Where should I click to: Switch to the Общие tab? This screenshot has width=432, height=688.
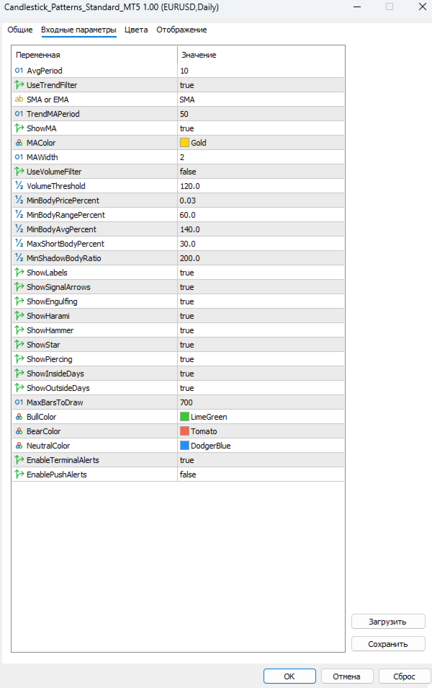20,30
